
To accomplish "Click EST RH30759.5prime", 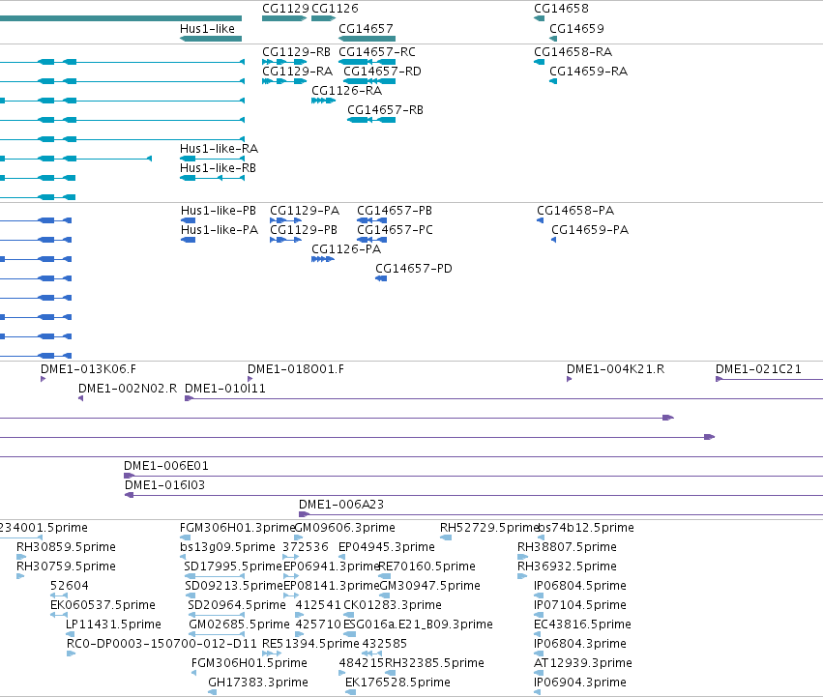I will (x=66, y=566).
